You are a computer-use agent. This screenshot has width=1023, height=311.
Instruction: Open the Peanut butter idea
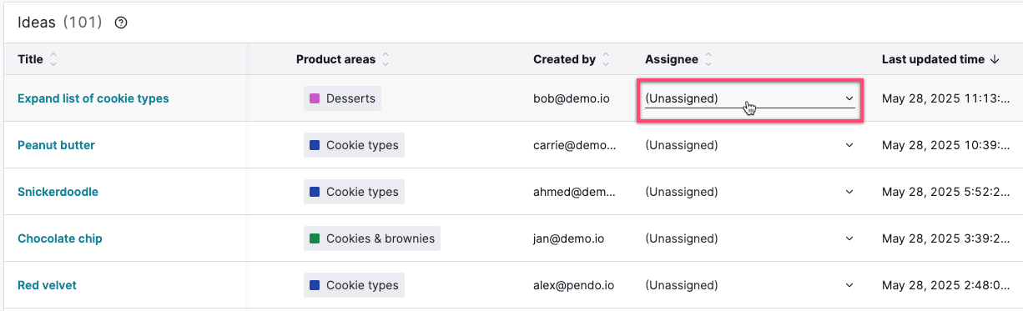(56, 145)
